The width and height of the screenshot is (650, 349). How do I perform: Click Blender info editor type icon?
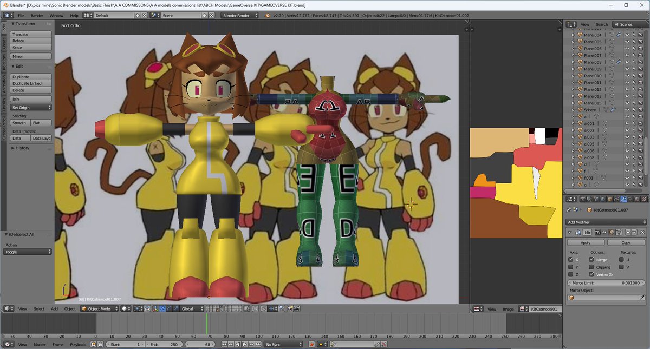pyautogui.click(x=8, y=16)
